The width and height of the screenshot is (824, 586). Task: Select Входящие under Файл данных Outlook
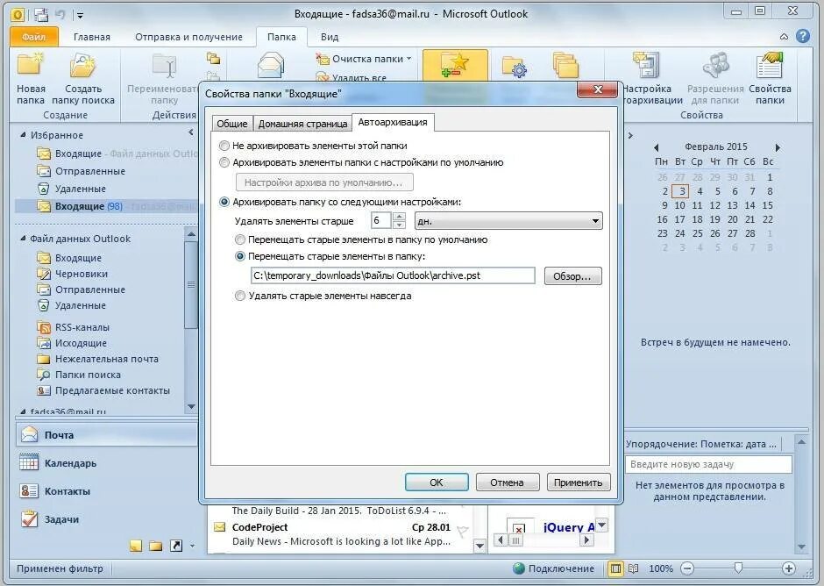(78, 258)
